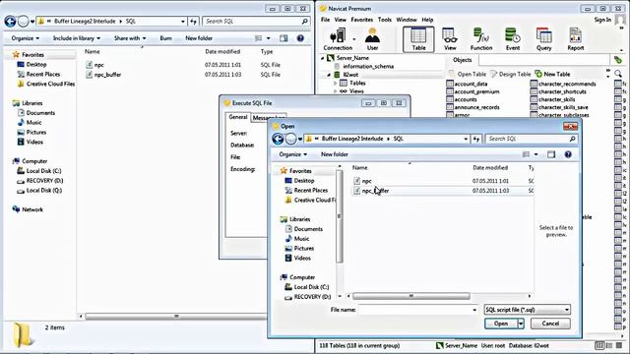
Task: Select Documents in Explorer sidebar
Action: click(x=36, y=113)
